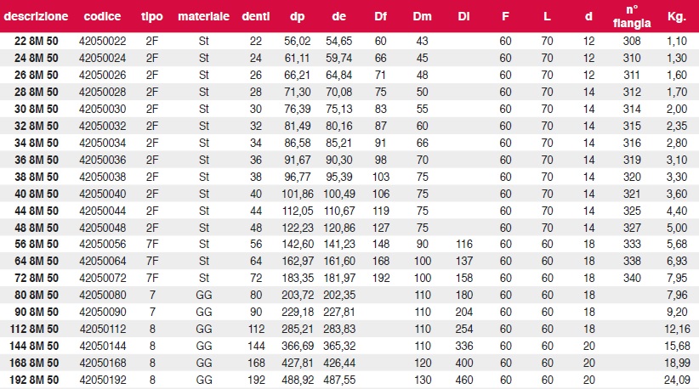Click Df value 148
The width and height of the screenshot is (699, 389).
click(x=381, y=245)
